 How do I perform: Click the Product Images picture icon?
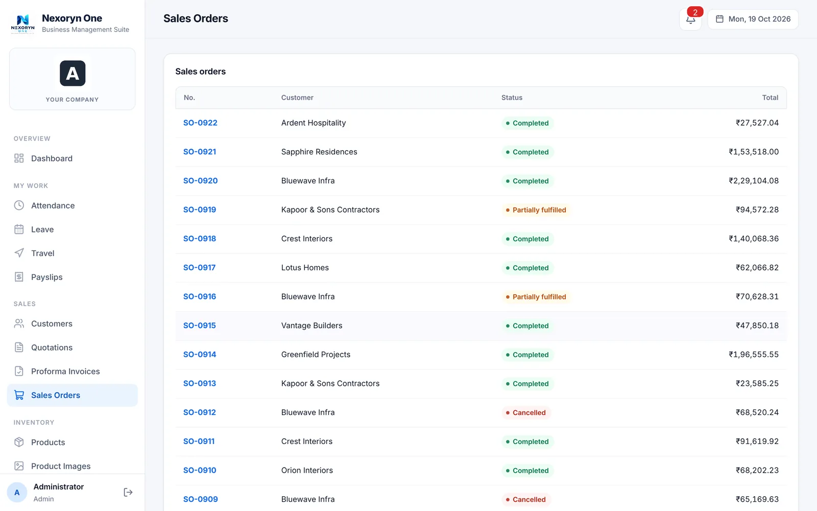tap(19, 466)
